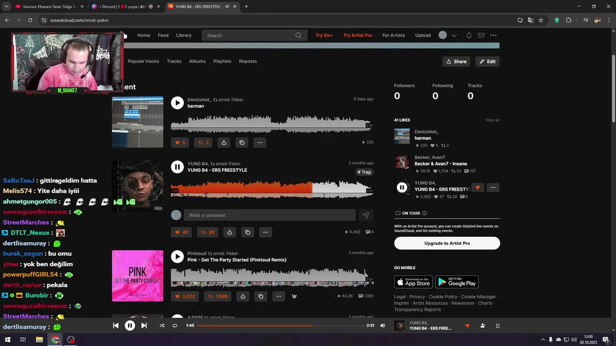
Task: Click the Try Go+ link
Action: pos(324,35)
